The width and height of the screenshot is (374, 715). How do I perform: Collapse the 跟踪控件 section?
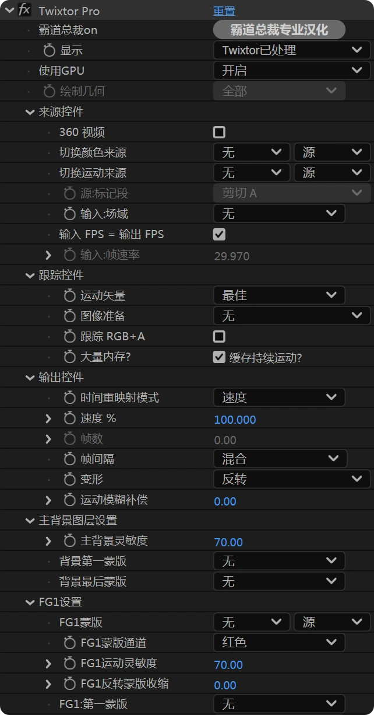pyautogui.click(x=30, y=275)
